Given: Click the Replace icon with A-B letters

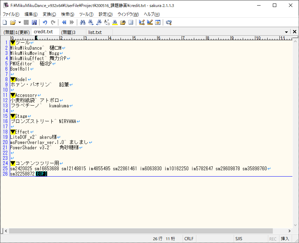Looking at the screenshot, I should tap(107, 22).
